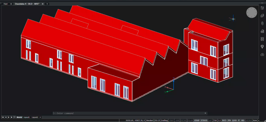Open the Standard text style field
Viewport: 266px width, 122px height.
pos(149,120)
